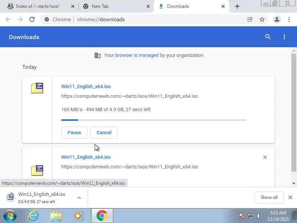Open the profile avatar menu

pyautogui.click(x=277, y=19)
